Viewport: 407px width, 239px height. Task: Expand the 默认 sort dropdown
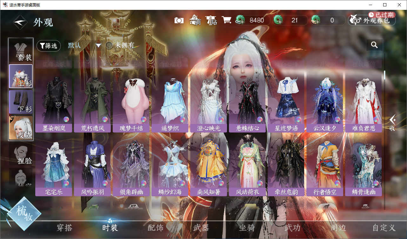[98, 45]
